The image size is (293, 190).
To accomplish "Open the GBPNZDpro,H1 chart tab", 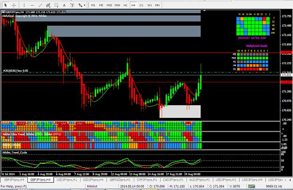I will (x=120, y=180).
